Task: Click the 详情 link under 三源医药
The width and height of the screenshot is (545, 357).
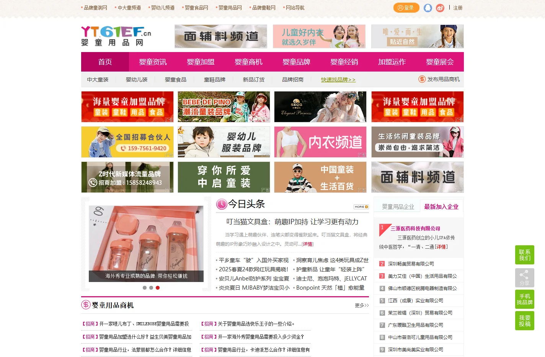Action: pos(441,247)
